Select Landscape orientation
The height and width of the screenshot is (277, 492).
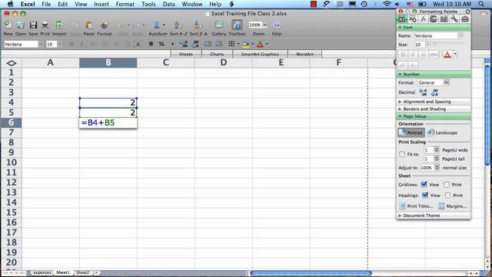[x=443, y=132]
